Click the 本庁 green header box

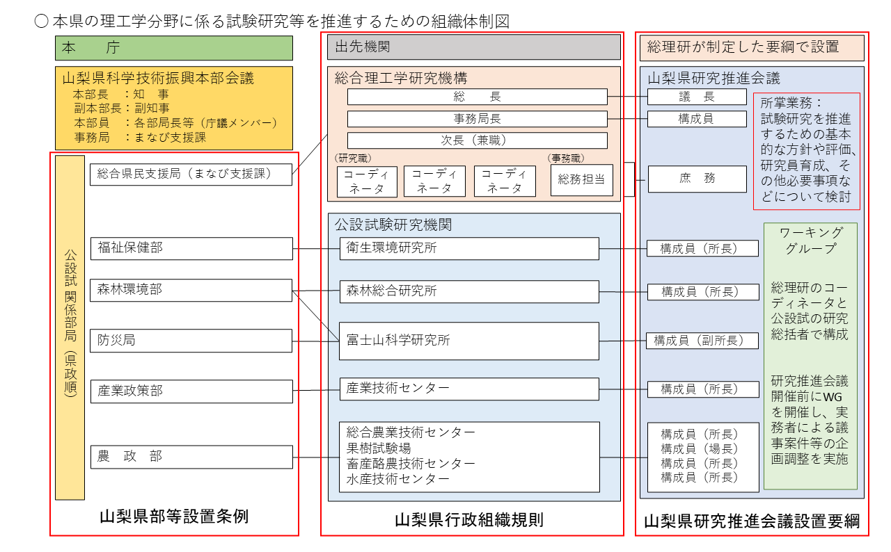pyautogui.click(x=174, y=48)
